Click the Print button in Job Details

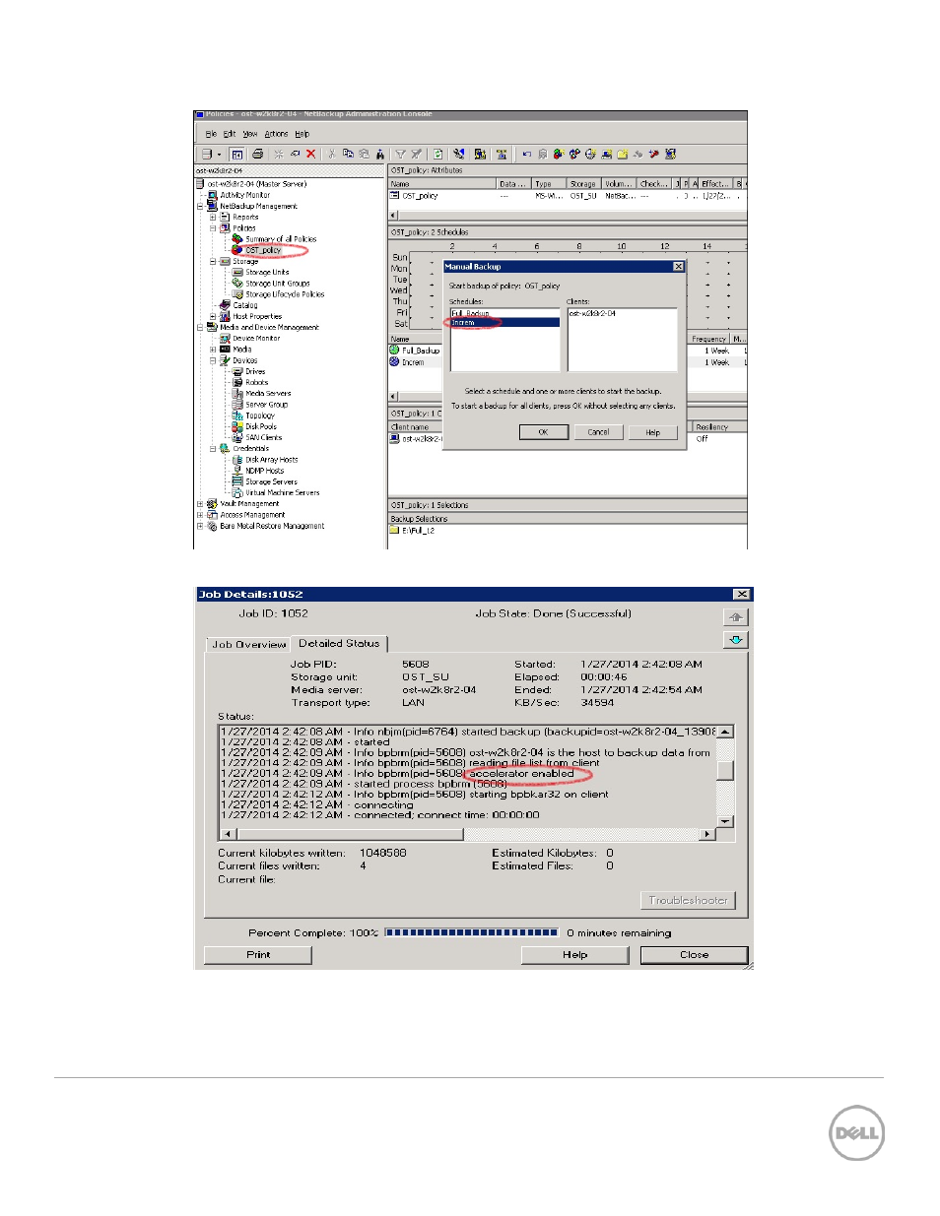pyautogui.click(x=258, y=955)
